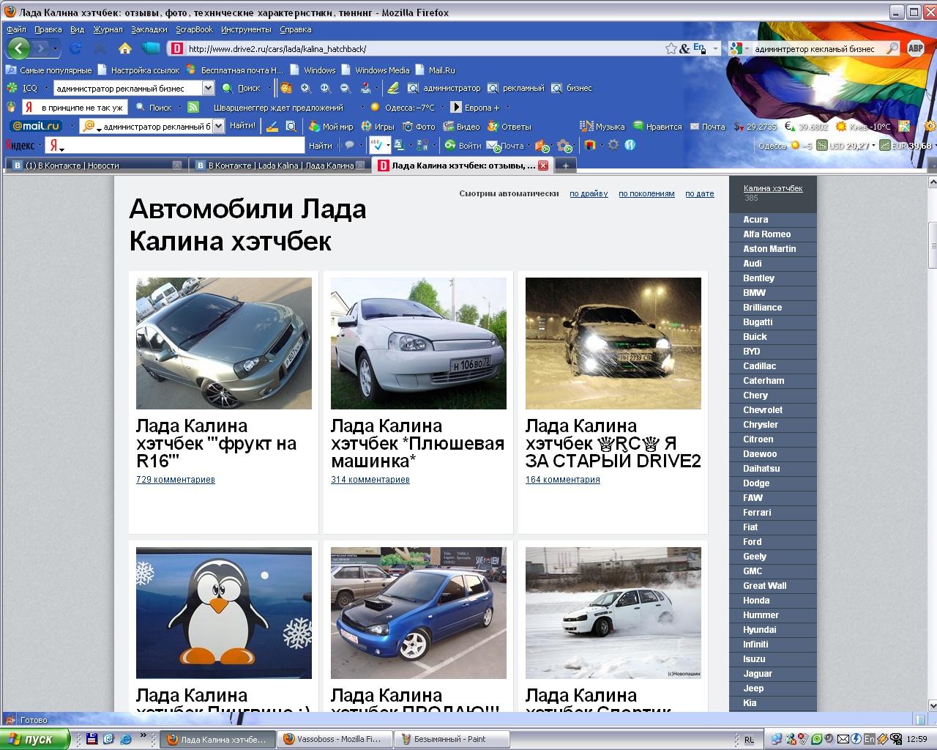The image size is (937, 750).
Task: Click the Yandex bar Найти button
Action: click(321, 145)
